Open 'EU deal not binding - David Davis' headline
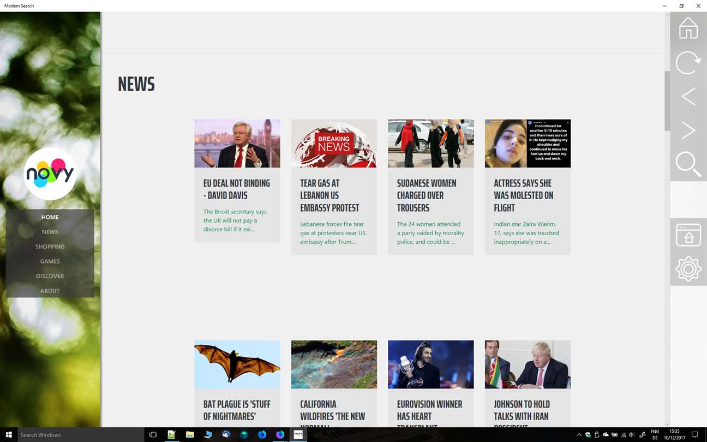This screenshot has height=442, width=707. coord(237,189)
